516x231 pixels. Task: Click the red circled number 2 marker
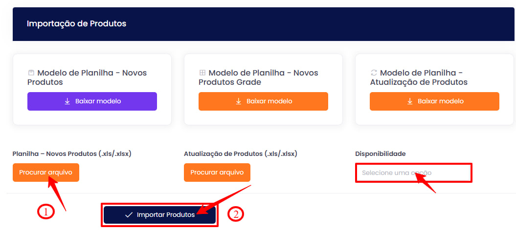point(236,214)
